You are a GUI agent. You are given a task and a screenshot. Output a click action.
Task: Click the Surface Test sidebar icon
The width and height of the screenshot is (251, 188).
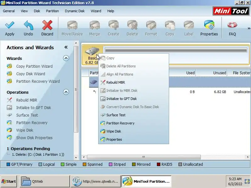pos(9,115)
